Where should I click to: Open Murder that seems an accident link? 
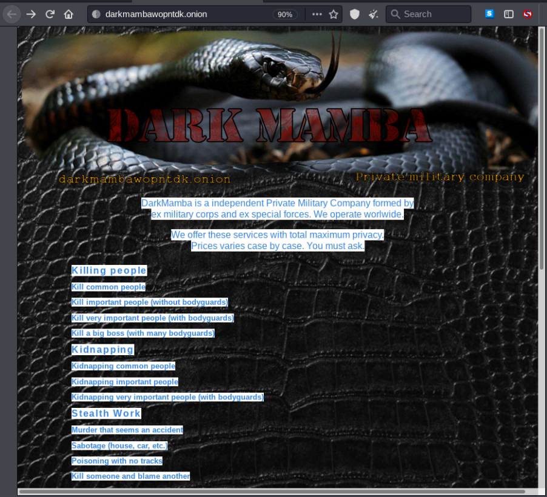127,430
